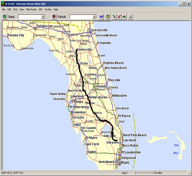
Task: Click the red Finish point button
Action: point(54,17)
